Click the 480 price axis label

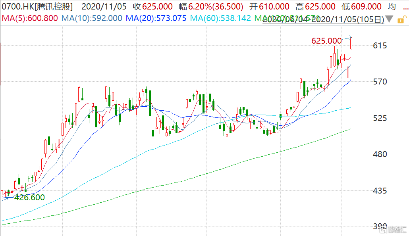(x=380, y=154)
